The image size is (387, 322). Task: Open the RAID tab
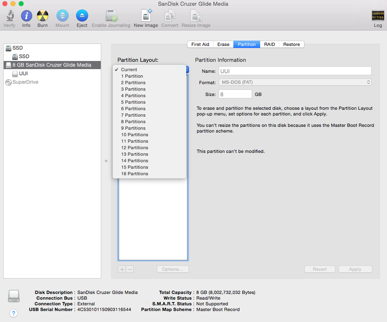270,44
